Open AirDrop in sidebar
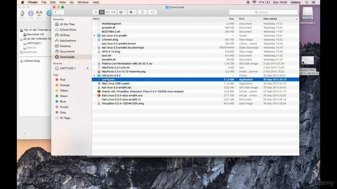The width and height of the screenshot is (337, 189). click(65, 35)
